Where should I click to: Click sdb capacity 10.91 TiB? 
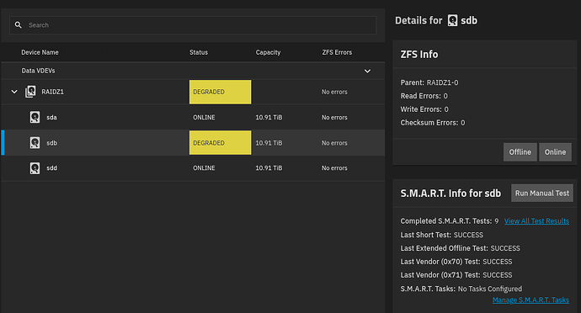click(269, 143)
